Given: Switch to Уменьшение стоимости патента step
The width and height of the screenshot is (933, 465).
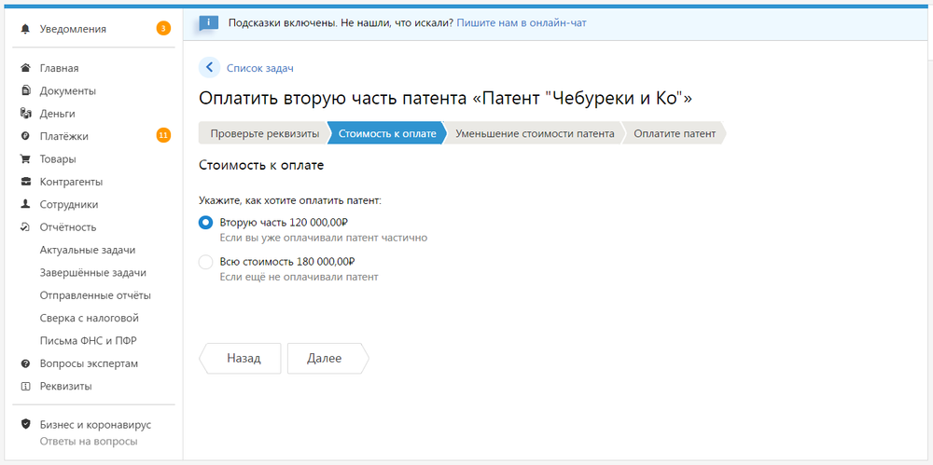Looking at the screenshot, I should [535, 134].
